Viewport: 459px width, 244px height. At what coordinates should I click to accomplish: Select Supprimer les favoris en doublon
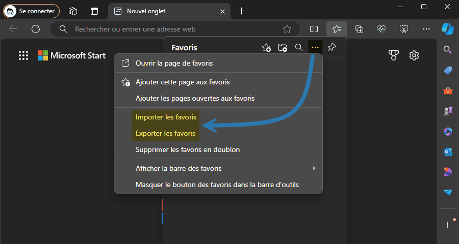[x=218, y=150]
